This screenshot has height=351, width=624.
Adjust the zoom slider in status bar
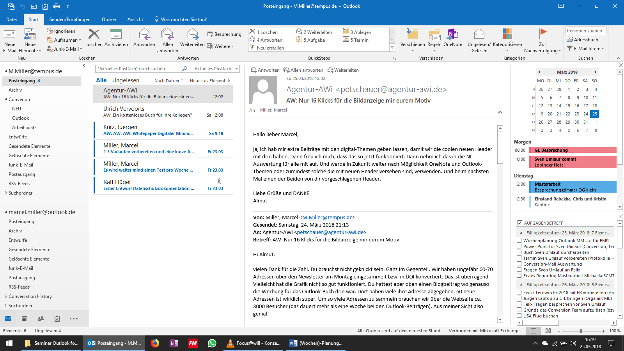pyautogui.click(x=581, y=331)
